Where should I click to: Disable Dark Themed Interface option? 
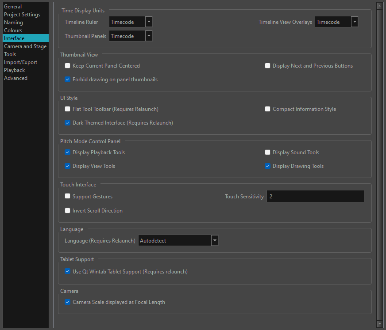pyautogui.click(x=68, y=123)
